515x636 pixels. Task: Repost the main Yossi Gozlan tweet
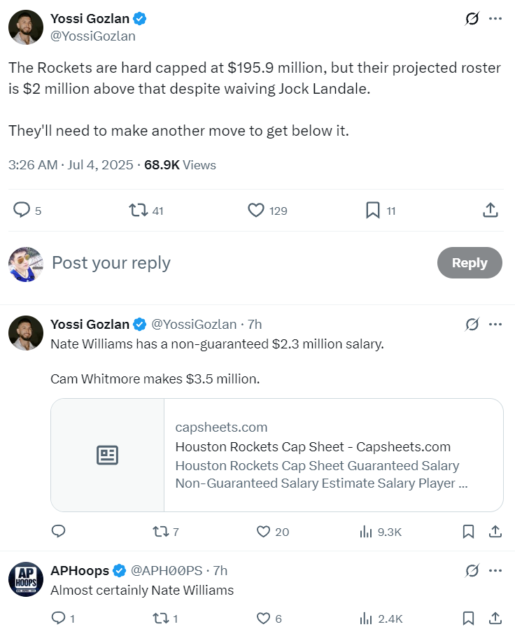click(x=138, y=210)
